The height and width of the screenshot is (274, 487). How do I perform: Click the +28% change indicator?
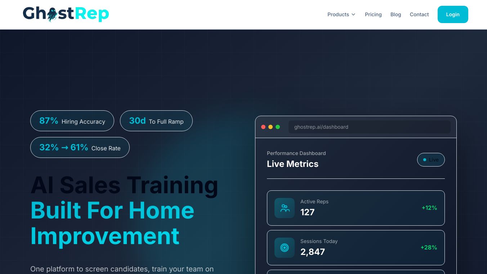point(429,248)
